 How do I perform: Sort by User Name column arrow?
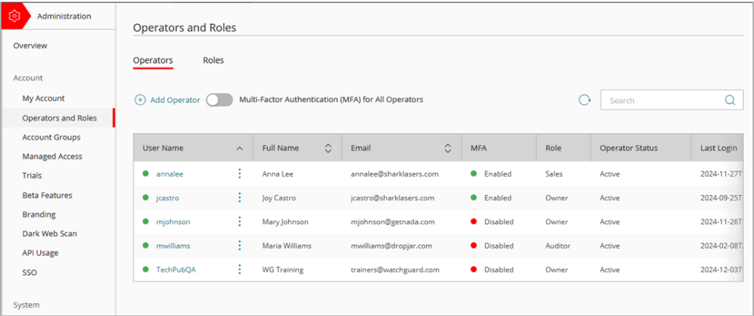pyautogui.click(x=240, y=149)
